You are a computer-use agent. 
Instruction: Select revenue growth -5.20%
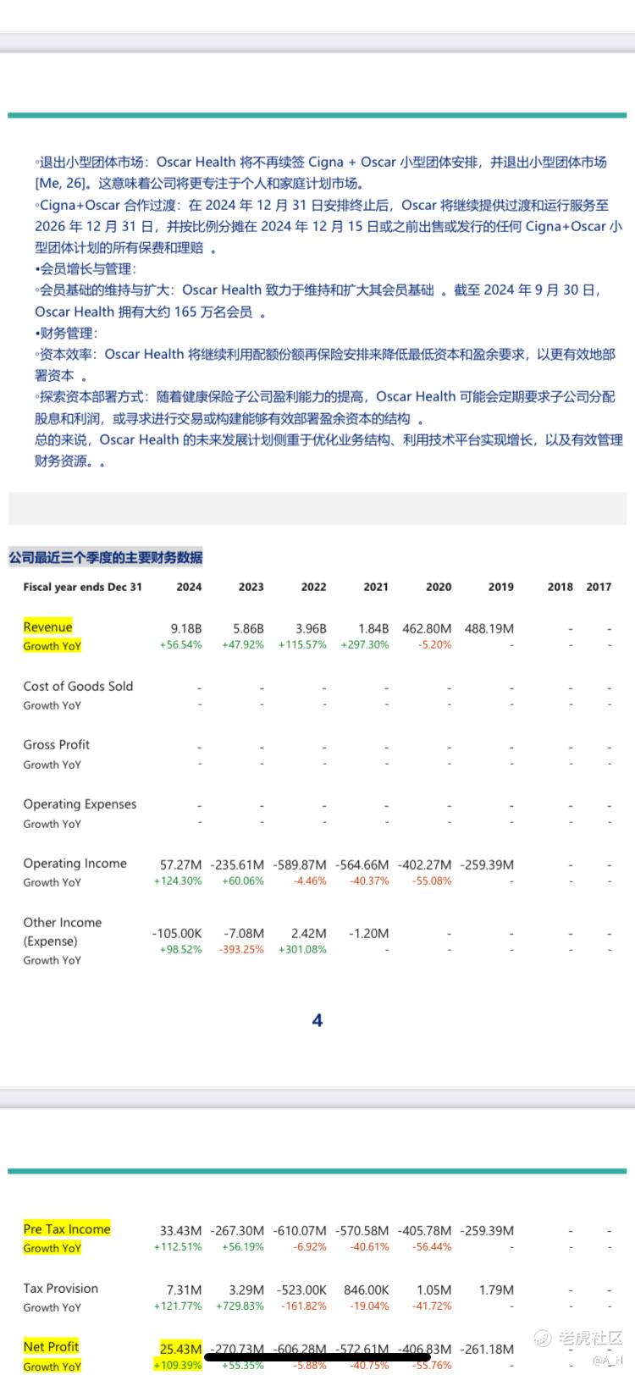(435, 645)
